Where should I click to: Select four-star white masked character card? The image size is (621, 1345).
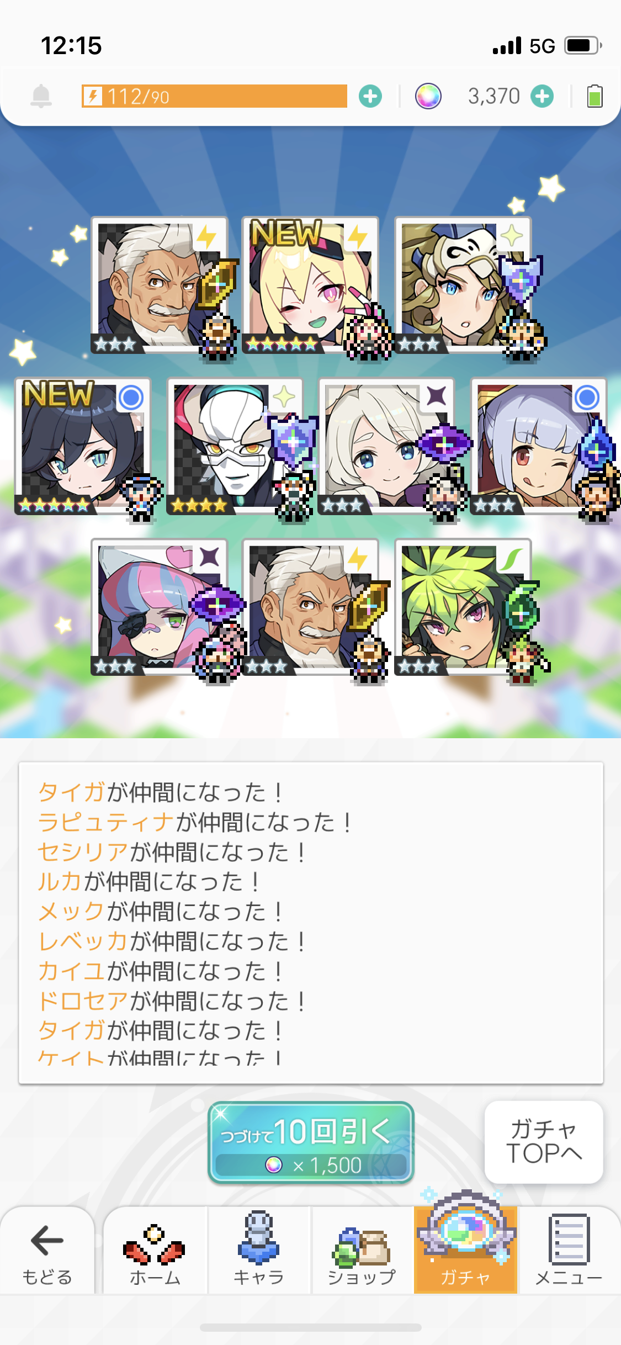(x=235, y=446)
